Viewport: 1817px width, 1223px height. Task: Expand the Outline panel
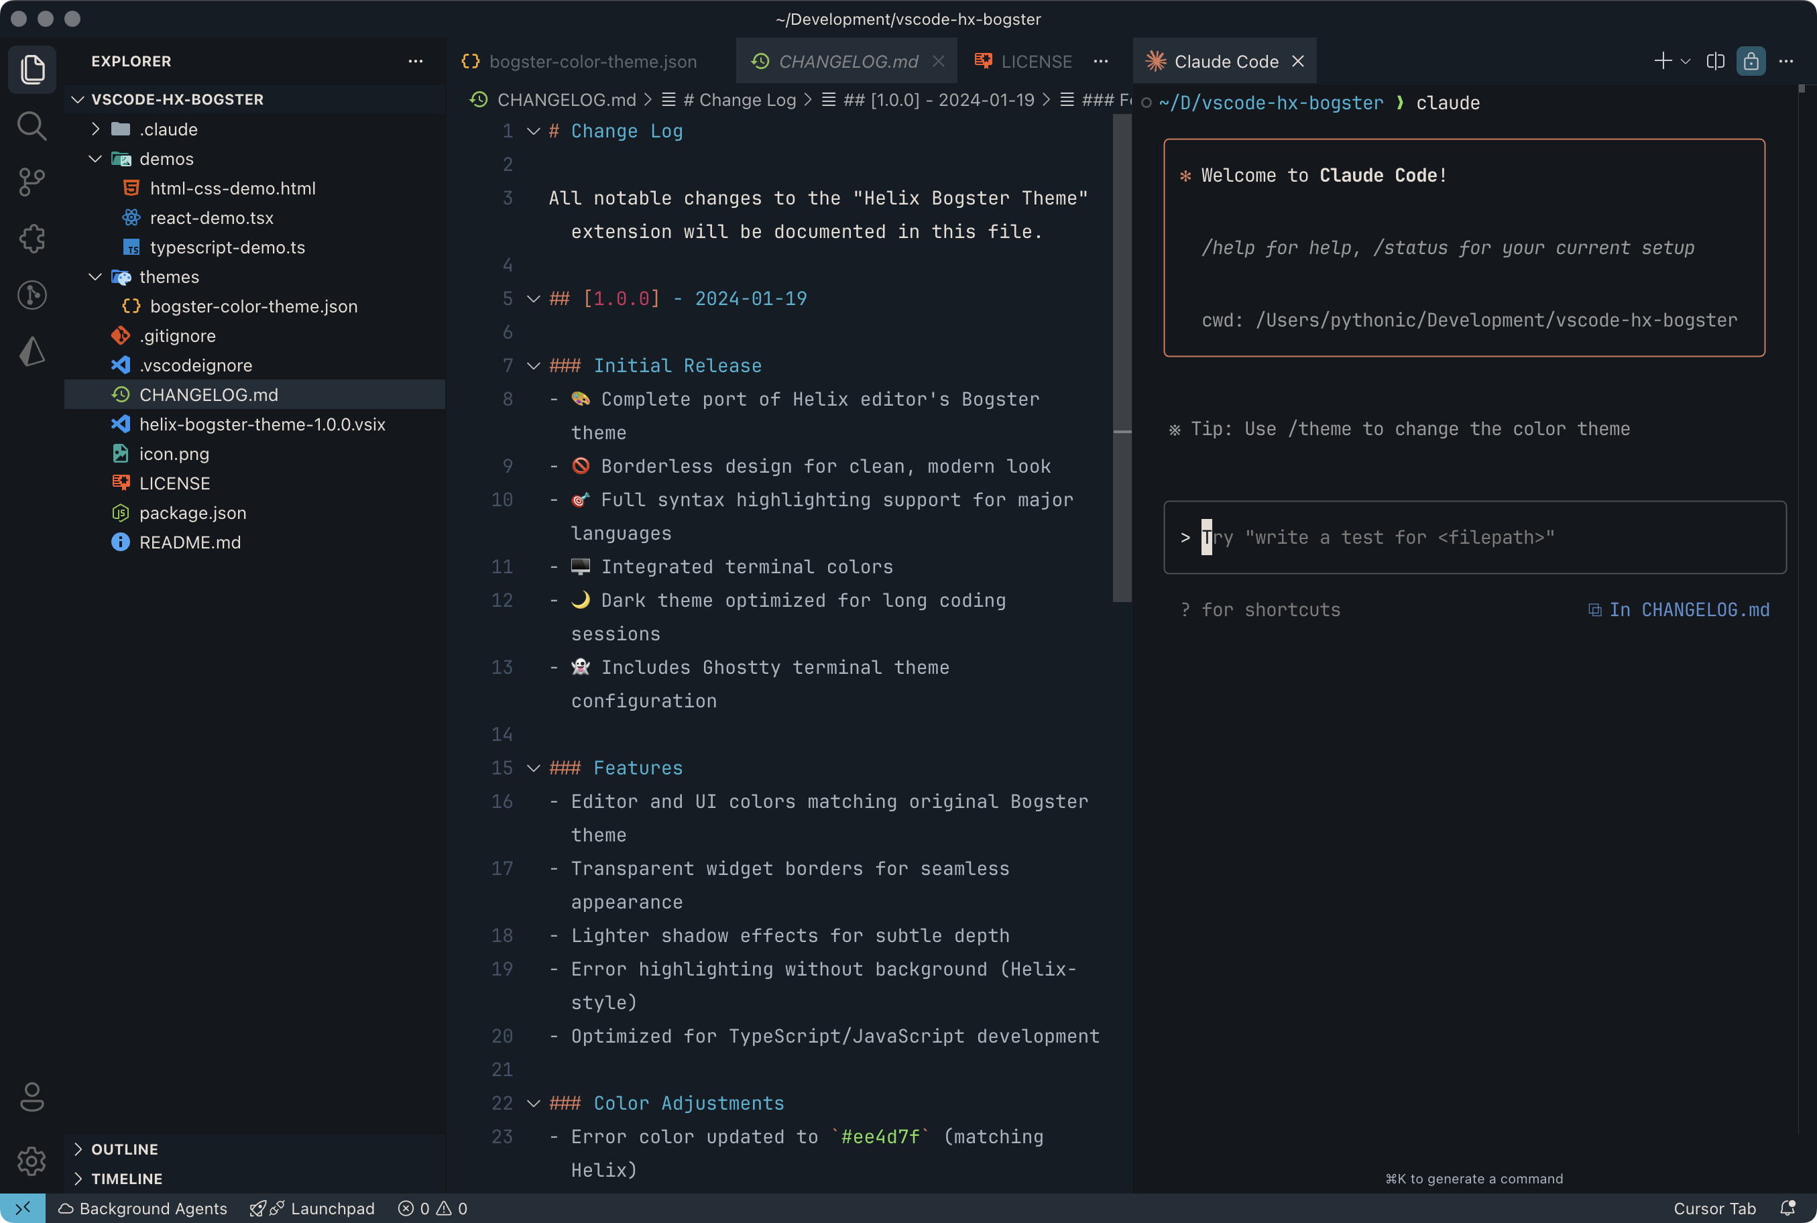(x=125, y=1149)
